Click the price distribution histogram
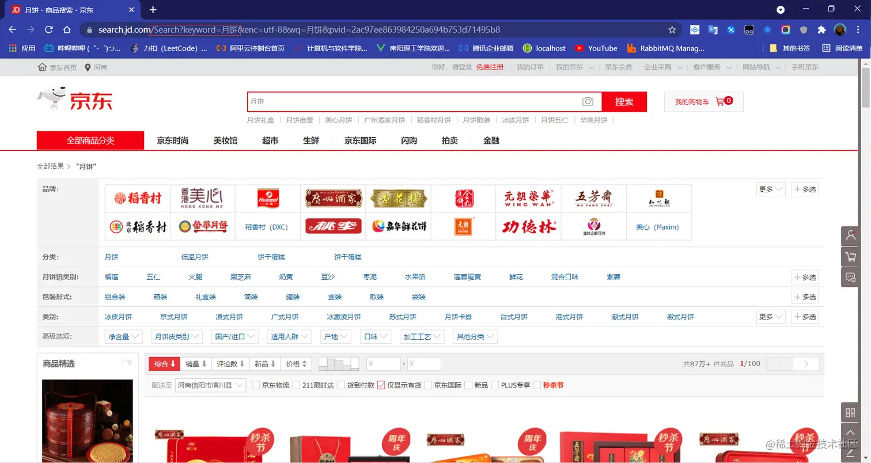Screen dimensions: 871x463 point(339,364)
